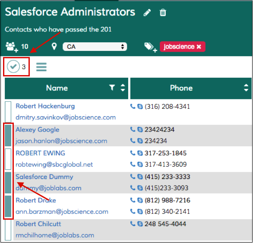Select Robert Hackenburg row checkbox
Screen dimensions: 253x243
[x=8, y=112]
